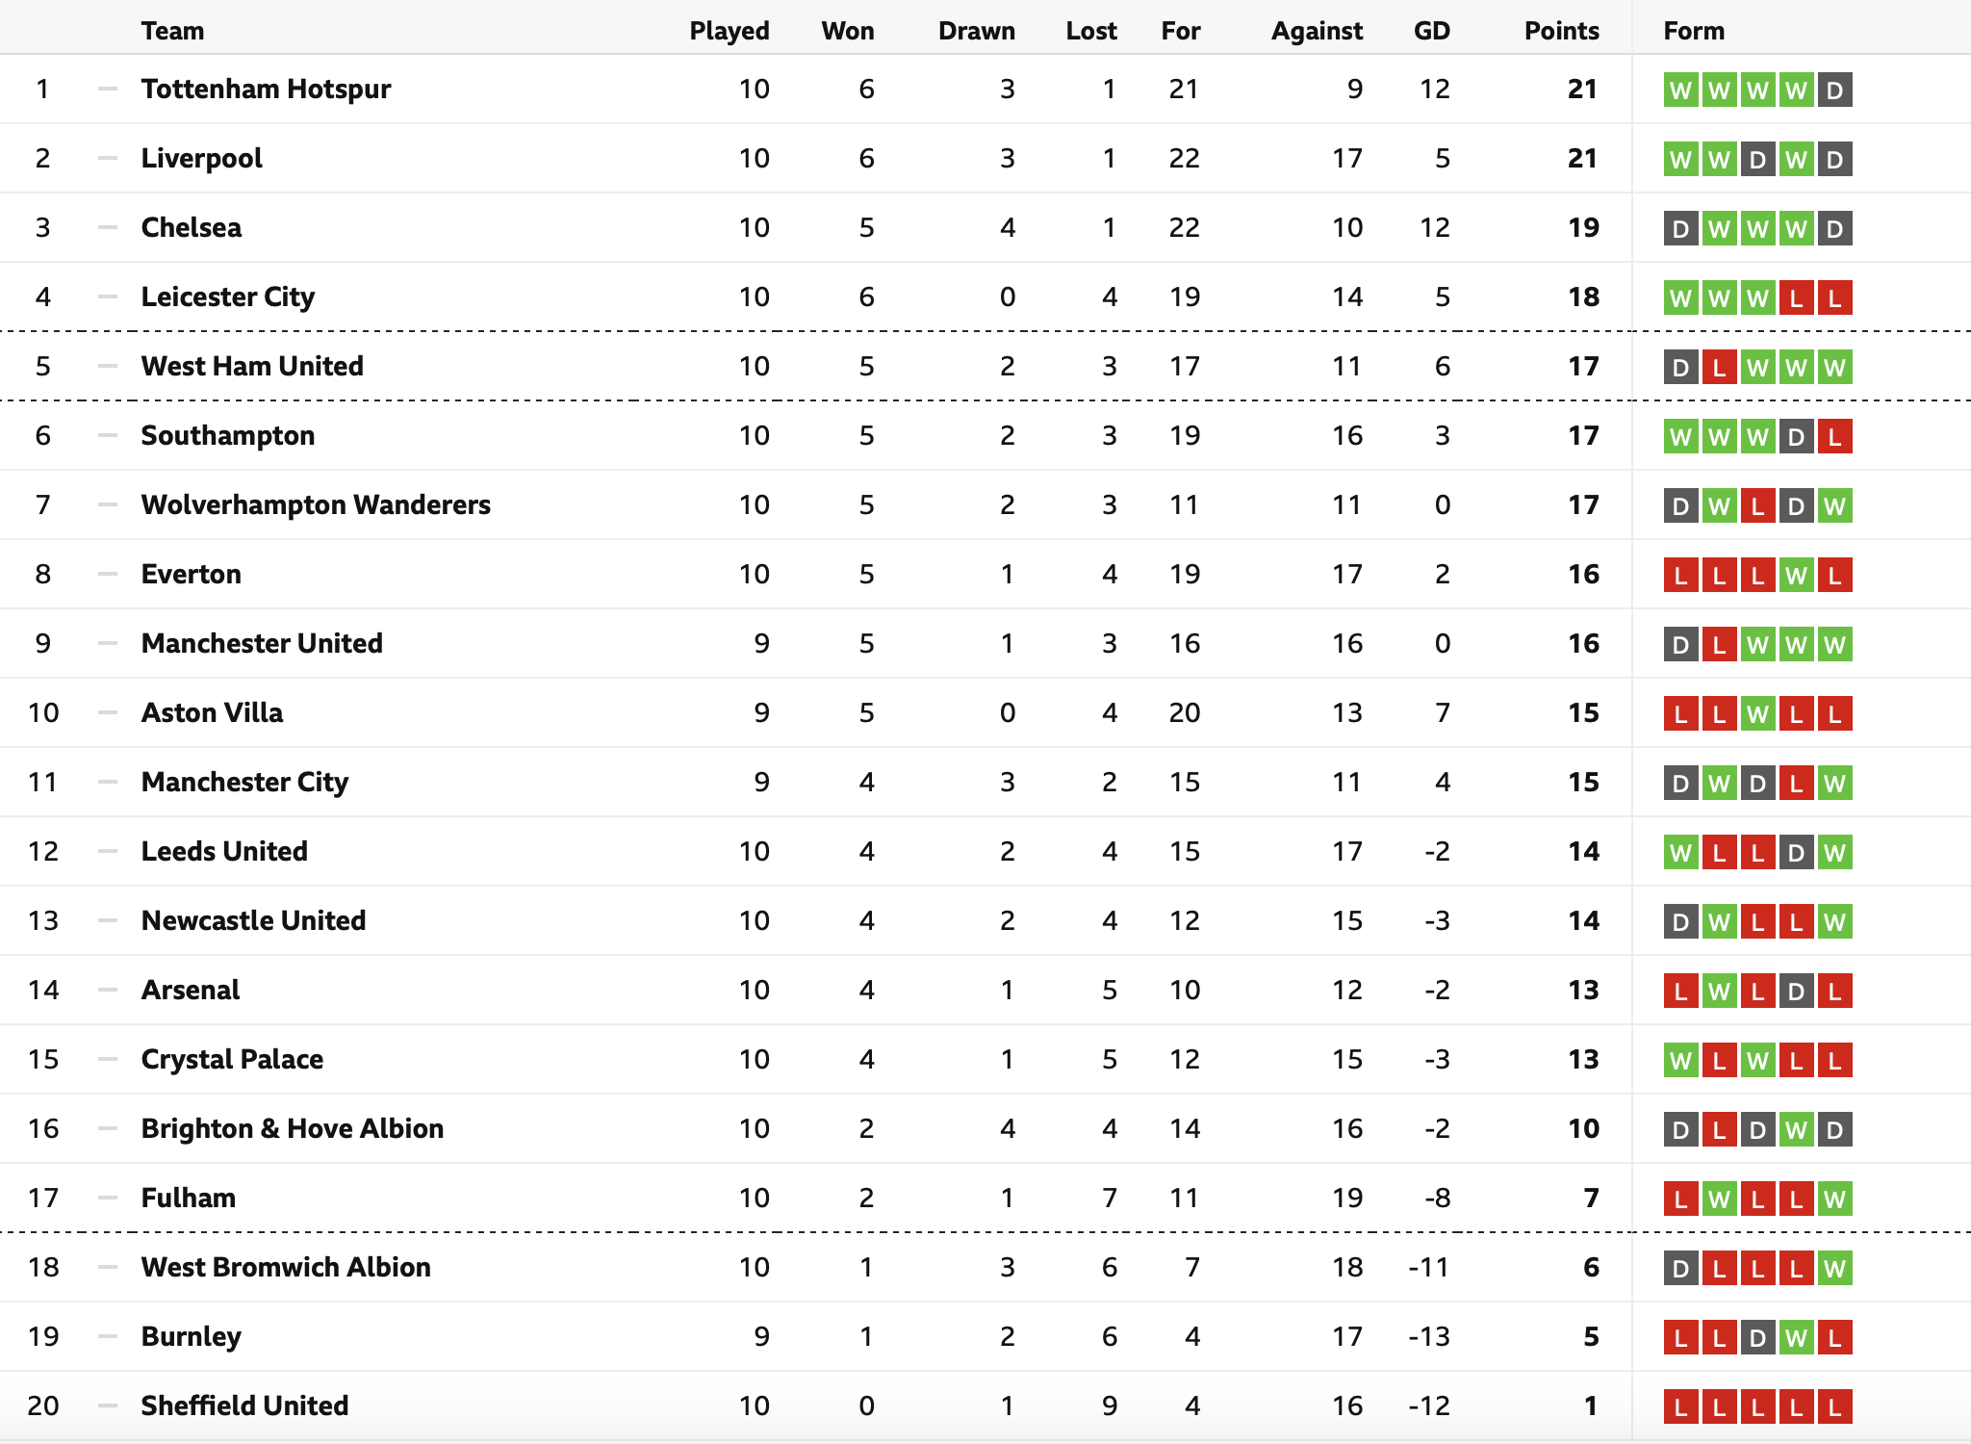Click Leicester City's last loss form badge

pos(1834,298)
